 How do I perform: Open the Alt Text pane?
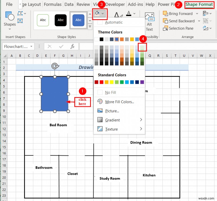(149, 21)
